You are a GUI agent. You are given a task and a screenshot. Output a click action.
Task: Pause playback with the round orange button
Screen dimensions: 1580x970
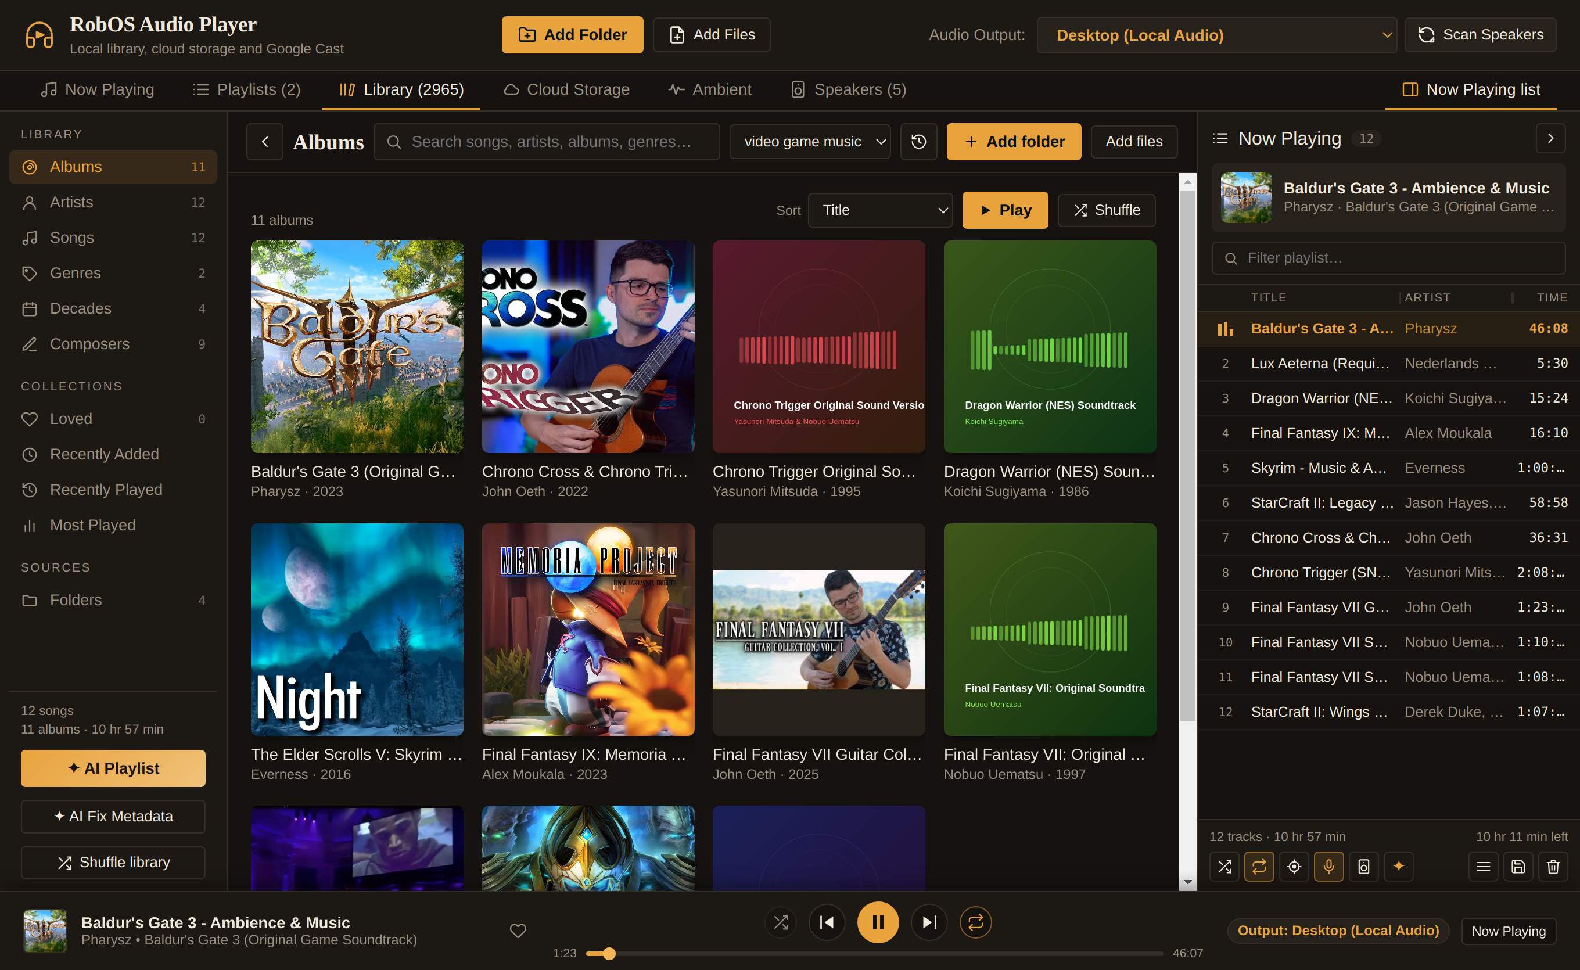[878, 922]
